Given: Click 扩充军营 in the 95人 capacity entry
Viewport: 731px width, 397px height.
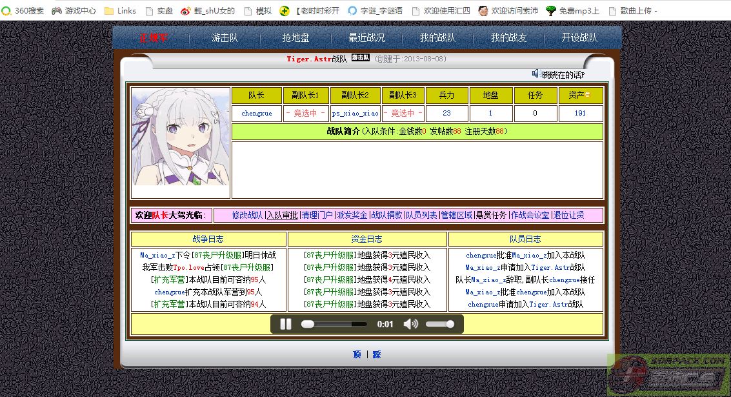Looking at the screenshot, I should click(x=169, y=280).
